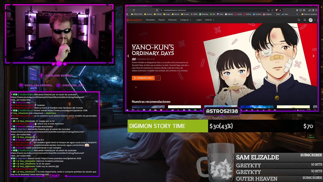This screenshot has width=323, height=182.
Task: Open the Nightbot bookmark
Action: (x=229, y=14)
